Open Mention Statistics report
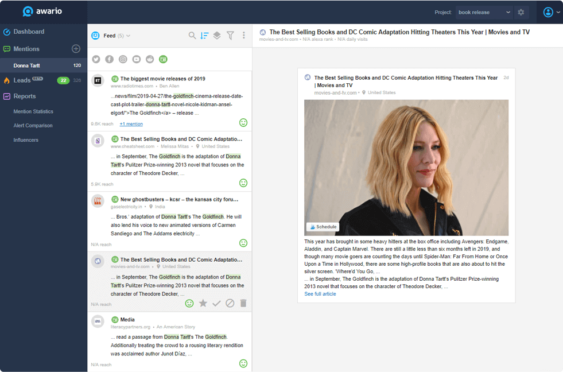This screenshot has width=563, height=372. [x=33, y=111]
